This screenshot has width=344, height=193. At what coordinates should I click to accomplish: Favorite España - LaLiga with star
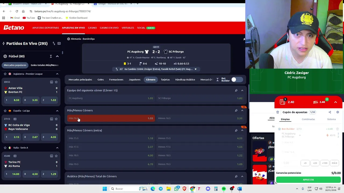(x=5, y=111)
